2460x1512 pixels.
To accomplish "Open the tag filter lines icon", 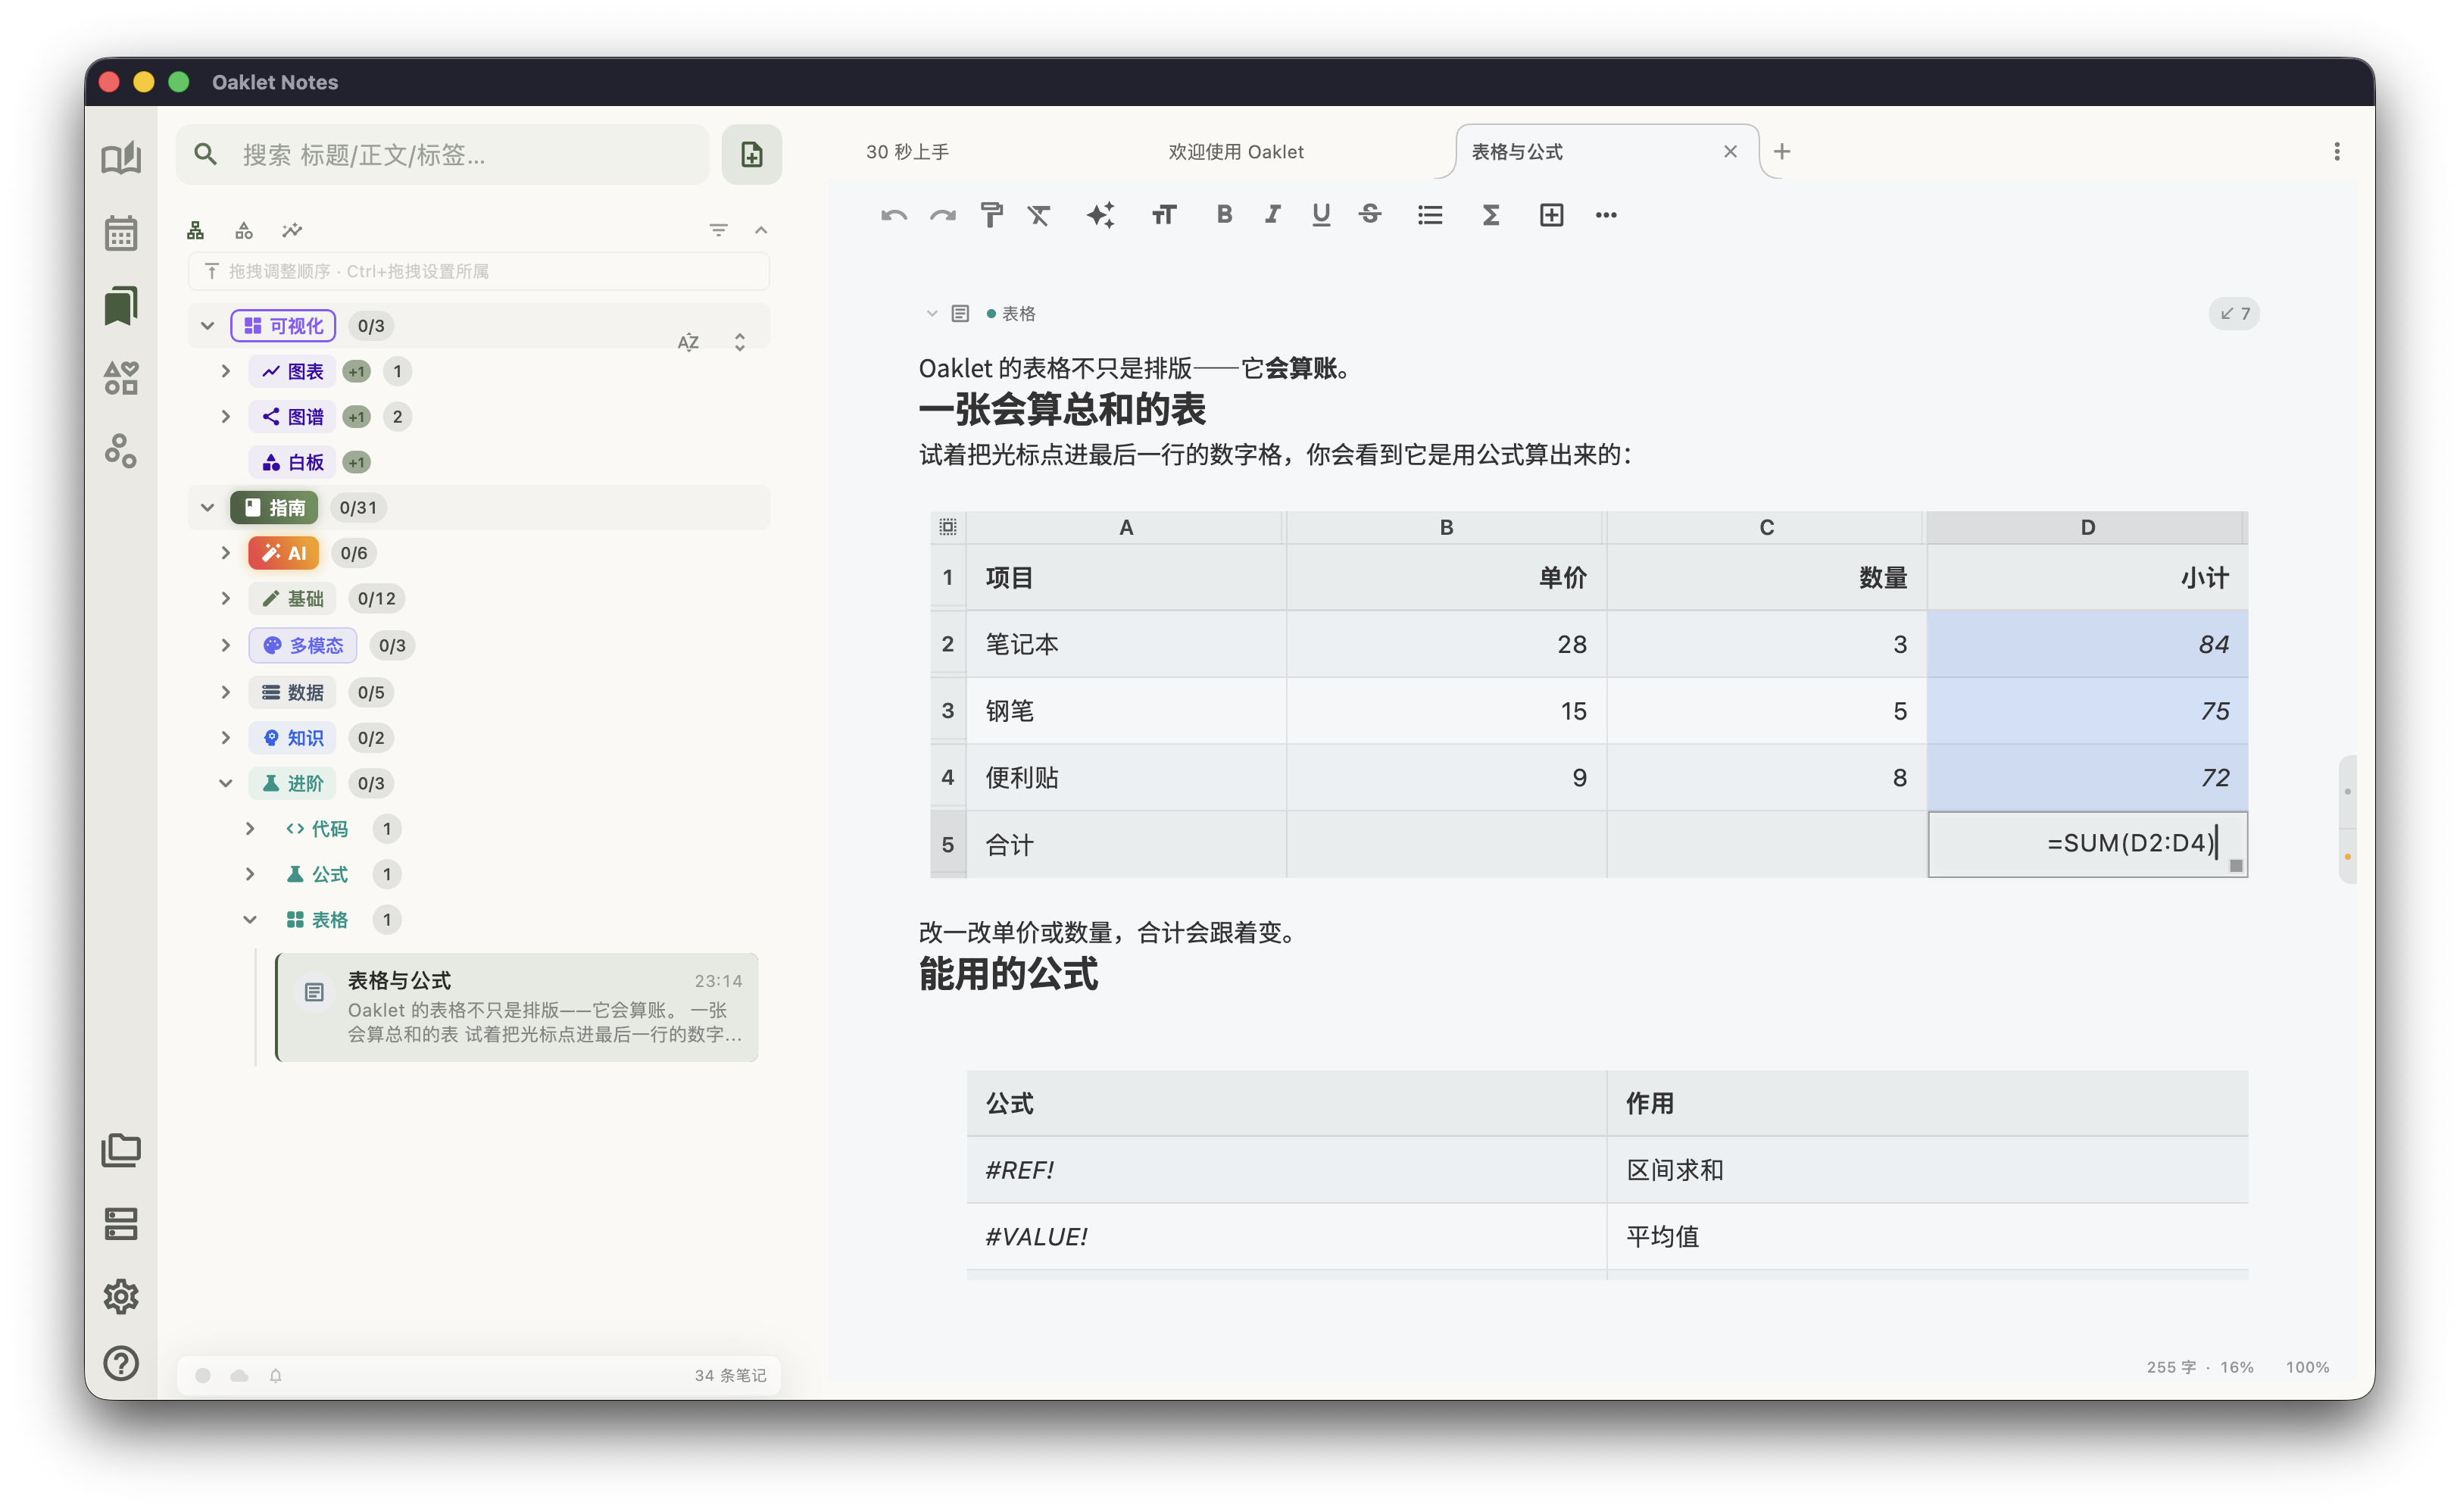I will coord(719,230).
